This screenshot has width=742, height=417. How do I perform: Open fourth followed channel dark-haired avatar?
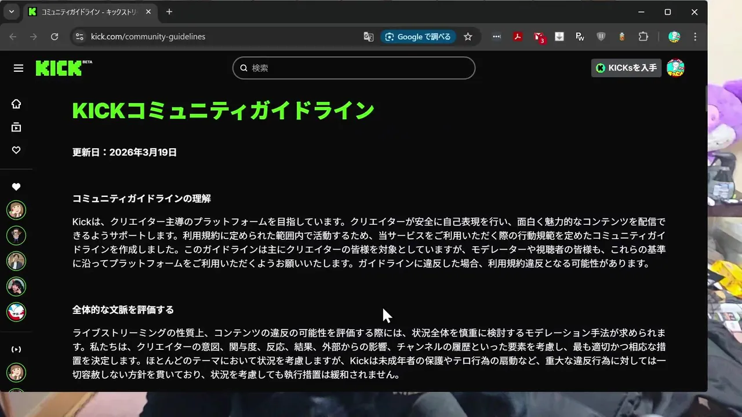[16, 286]
